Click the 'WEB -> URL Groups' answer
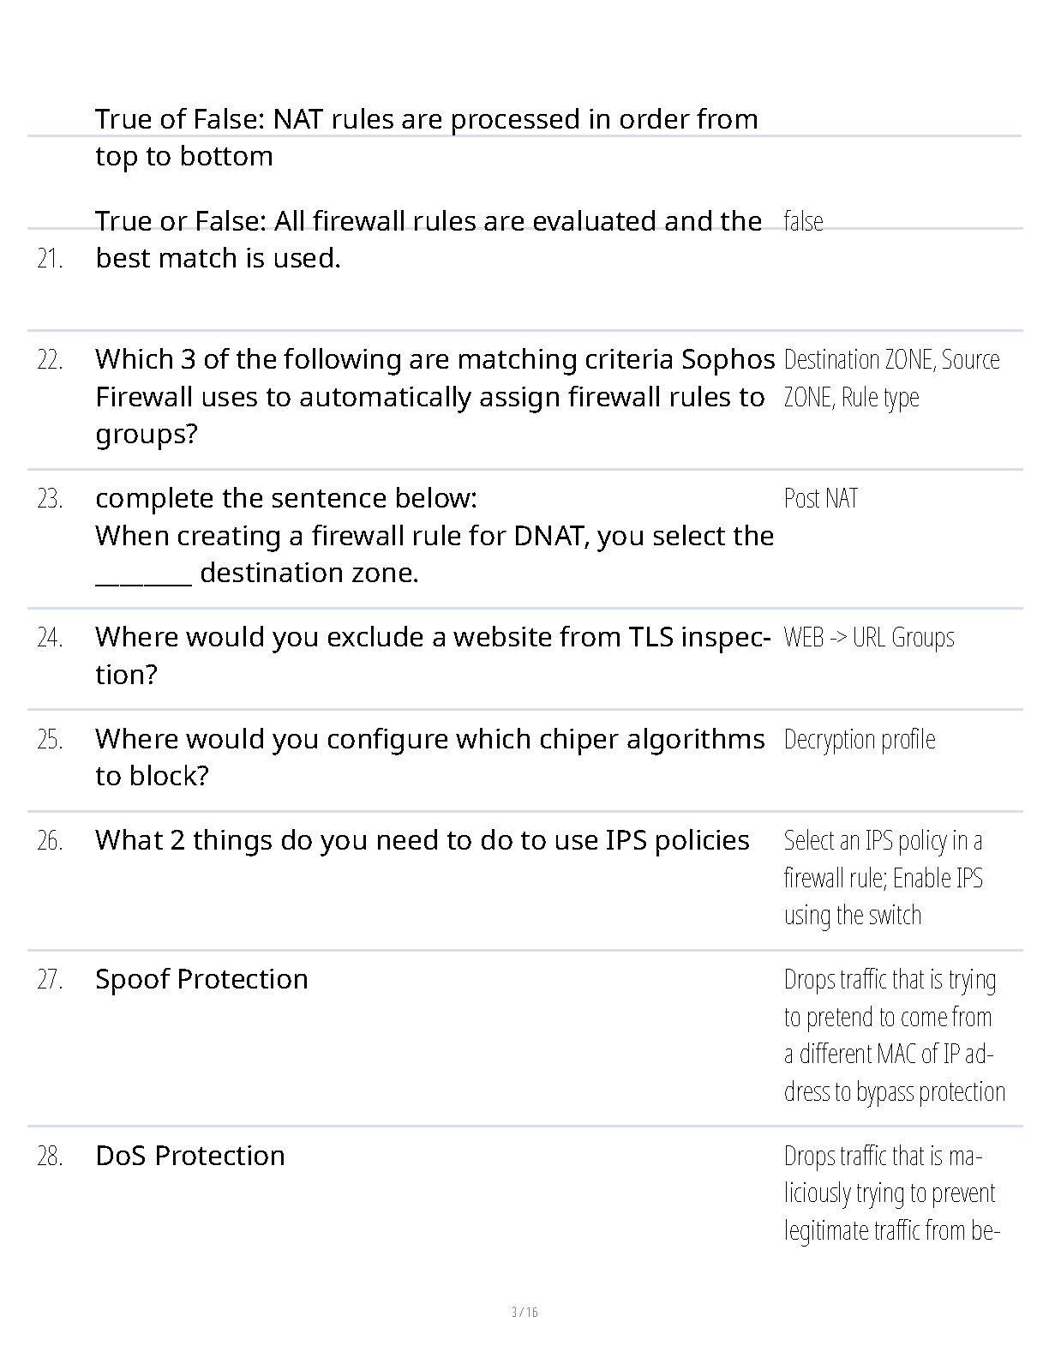This screenshot has width=1049, height=1358. [x=868, y=638]
